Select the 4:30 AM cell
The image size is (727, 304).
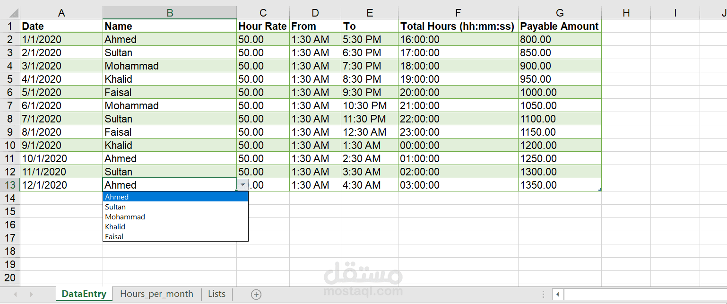(x=370, y=185)
